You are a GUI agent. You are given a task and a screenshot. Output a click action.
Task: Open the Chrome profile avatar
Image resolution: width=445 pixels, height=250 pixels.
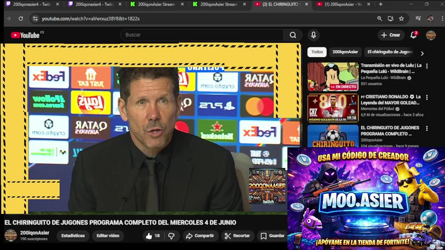[430, 19]
